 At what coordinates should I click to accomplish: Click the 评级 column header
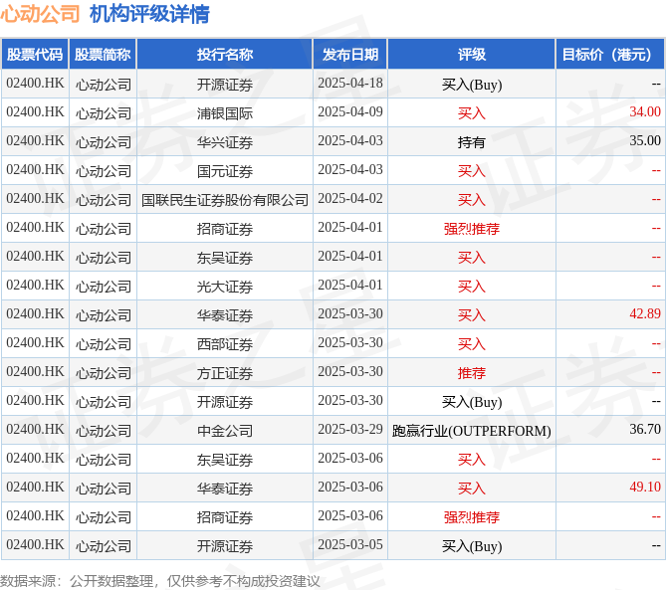[x=472, y=55]
